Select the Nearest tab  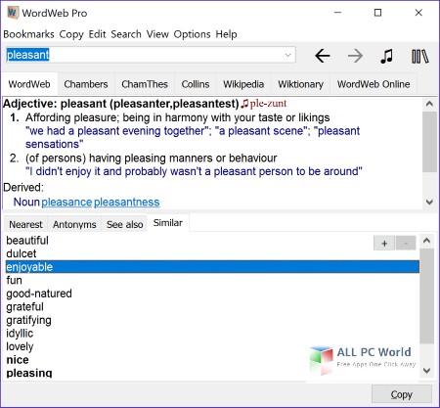pos(25,224)
